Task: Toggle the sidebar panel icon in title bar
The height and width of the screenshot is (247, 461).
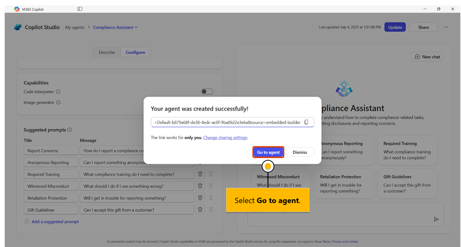Action: click(x=79, y=9)
